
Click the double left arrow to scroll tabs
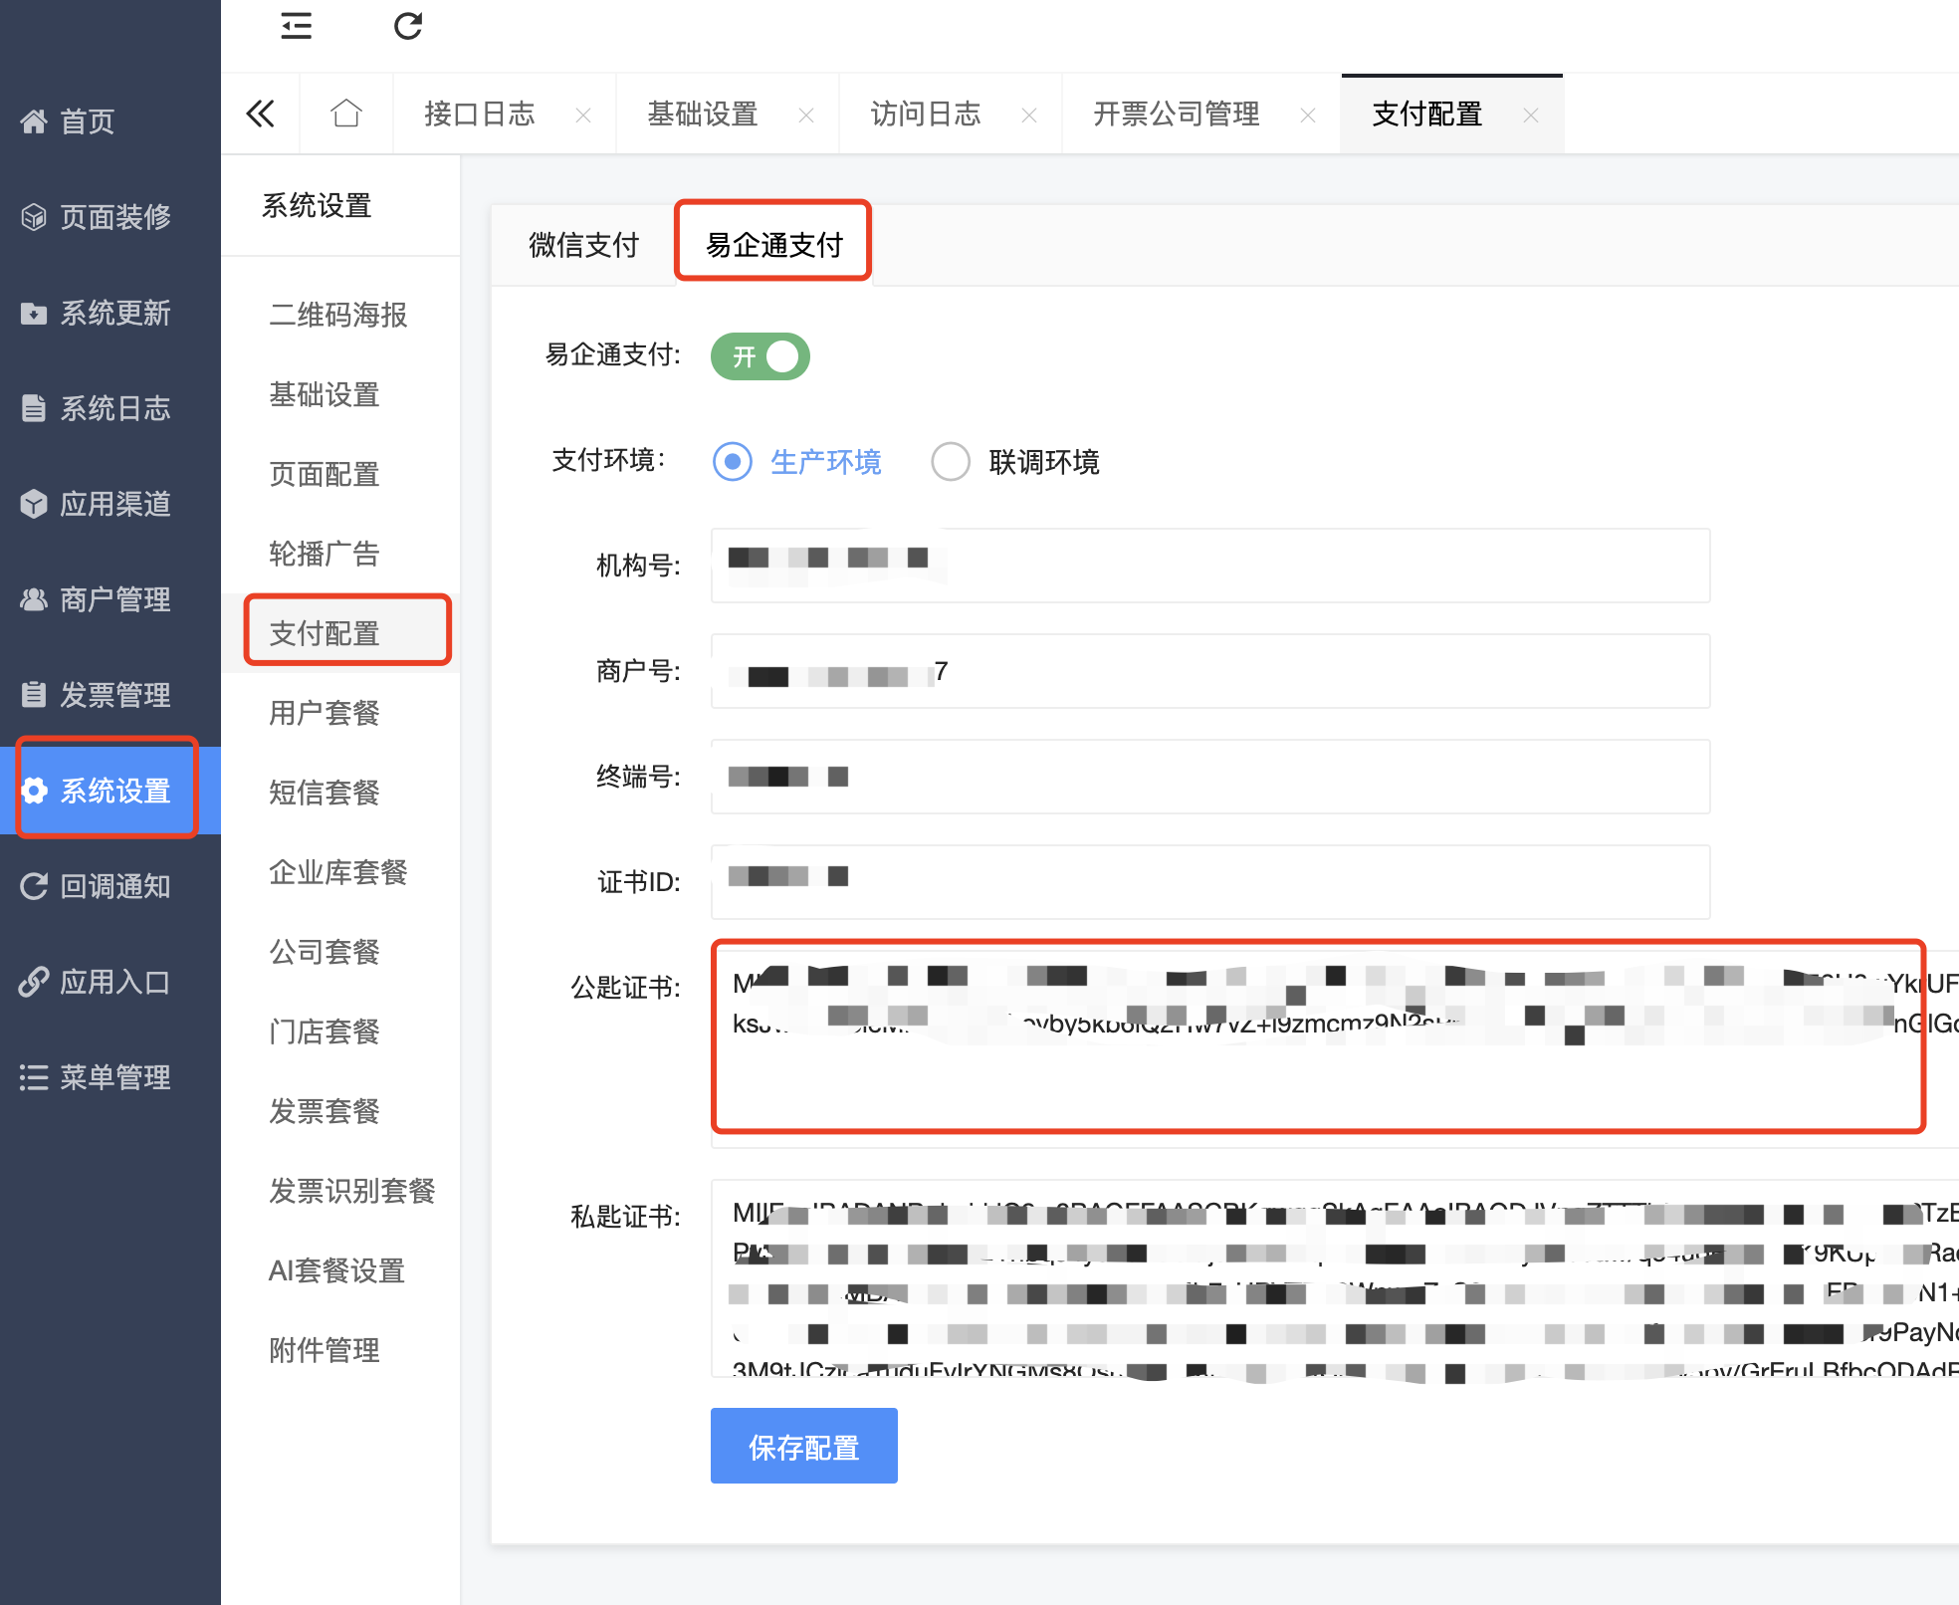(260, 114)
